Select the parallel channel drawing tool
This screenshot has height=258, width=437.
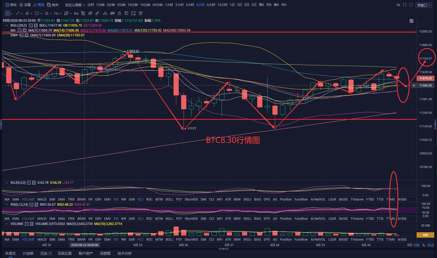27,13
